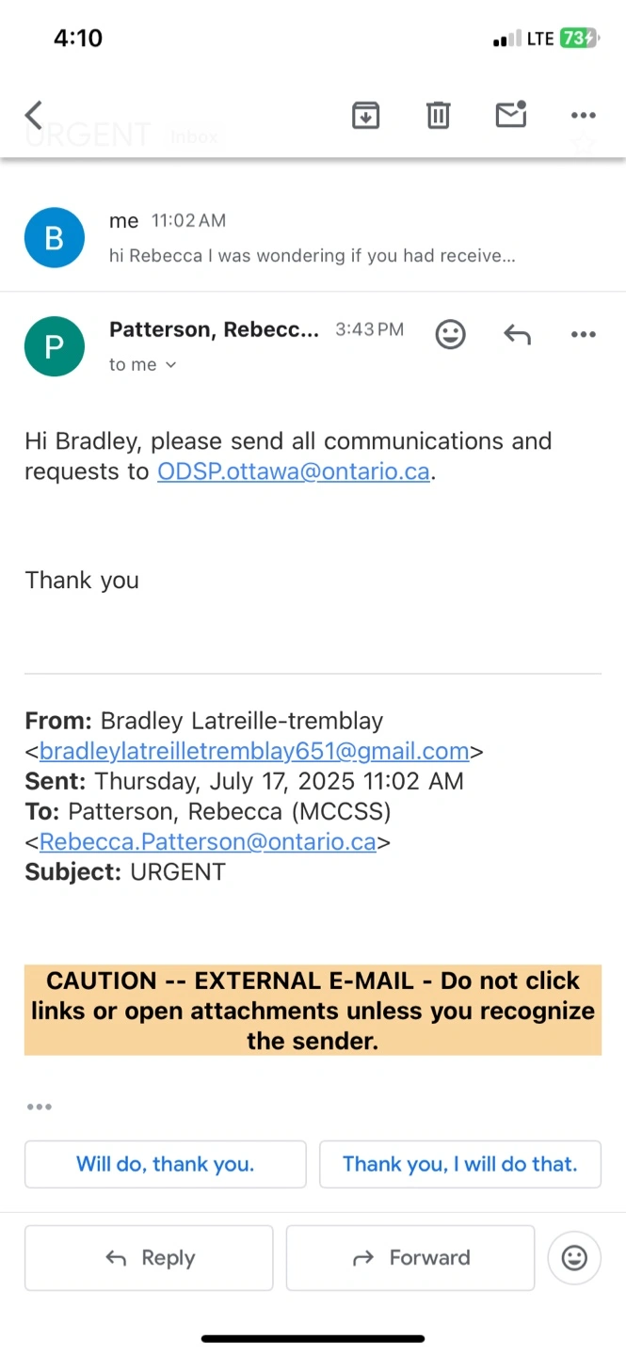This screenshot has height=1355, width=626.
Task: Mark conversation as unread envelope icon
Action: pyautogui.click(x=510, y=115)
